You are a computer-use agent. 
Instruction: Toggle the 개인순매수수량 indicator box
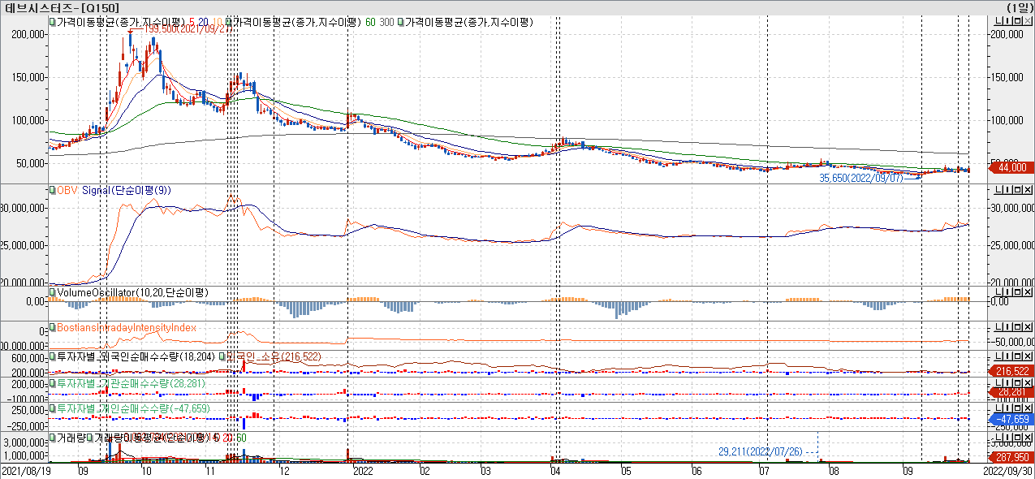52,408
